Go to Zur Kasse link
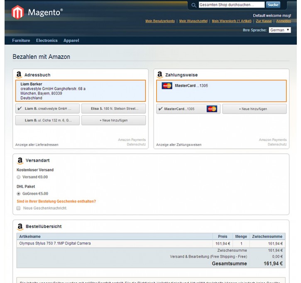The height and width of the screenshot is (283, 301). (264, 21)
